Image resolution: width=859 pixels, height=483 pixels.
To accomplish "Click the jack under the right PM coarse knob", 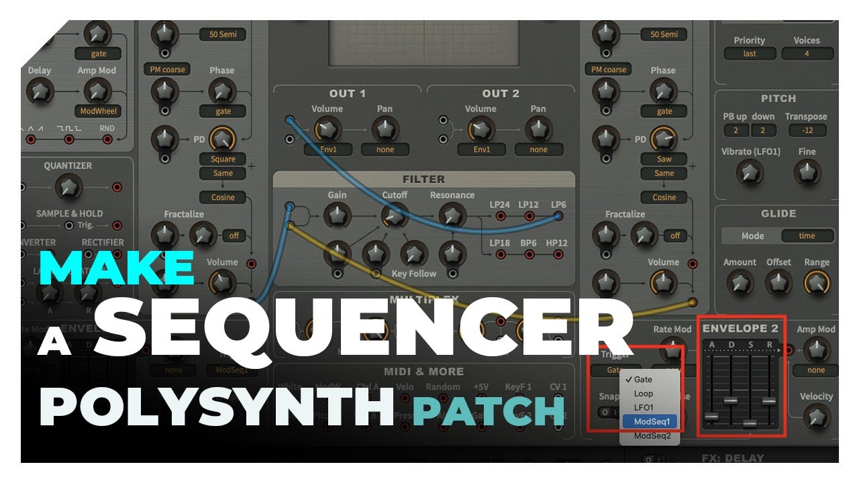I will pos(606,111).
